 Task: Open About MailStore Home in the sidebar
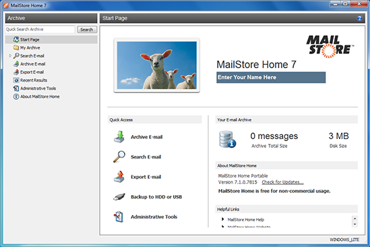pos(40,97)
